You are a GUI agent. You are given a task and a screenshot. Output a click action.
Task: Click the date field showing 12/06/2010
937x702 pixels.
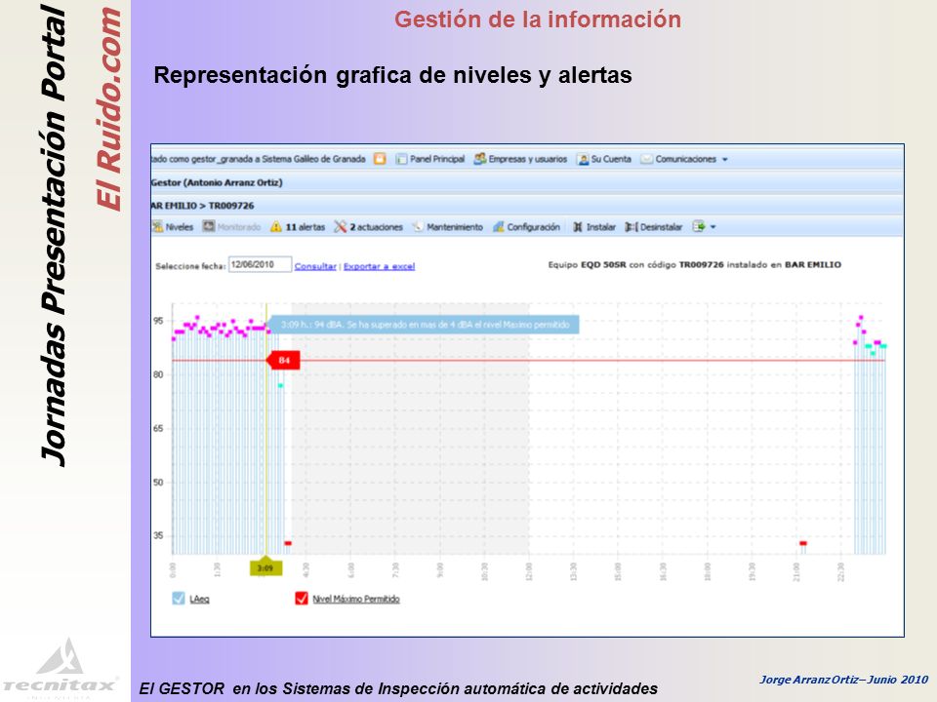coord(260,264)
